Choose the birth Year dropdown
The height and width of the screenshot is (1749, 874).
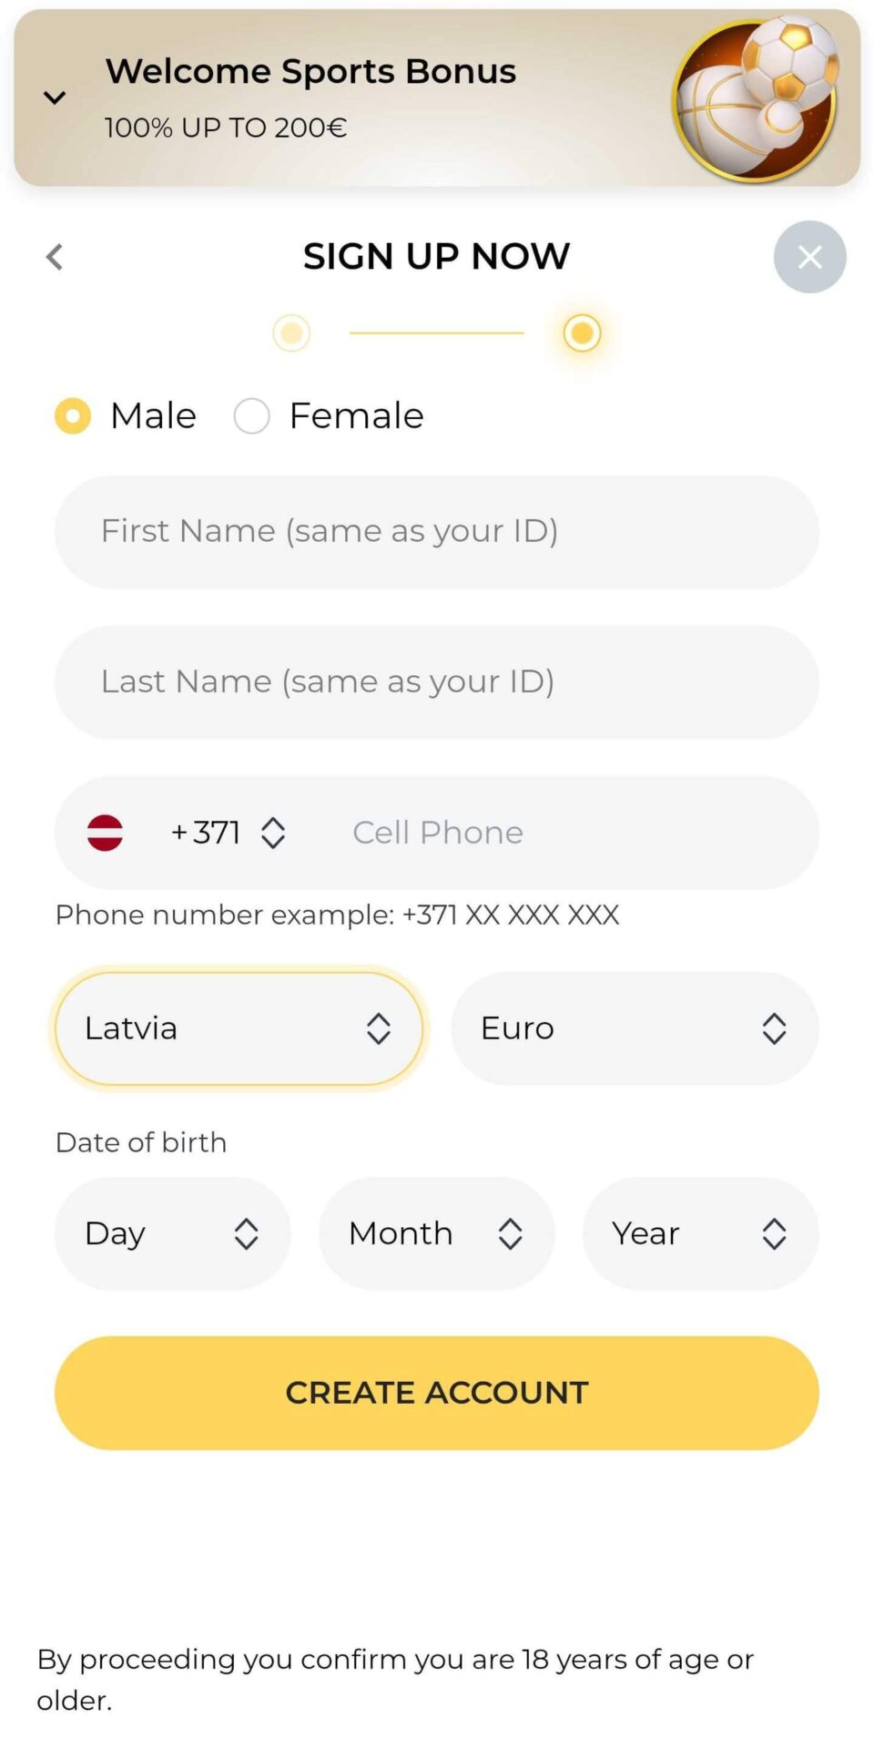[700, 1233]
